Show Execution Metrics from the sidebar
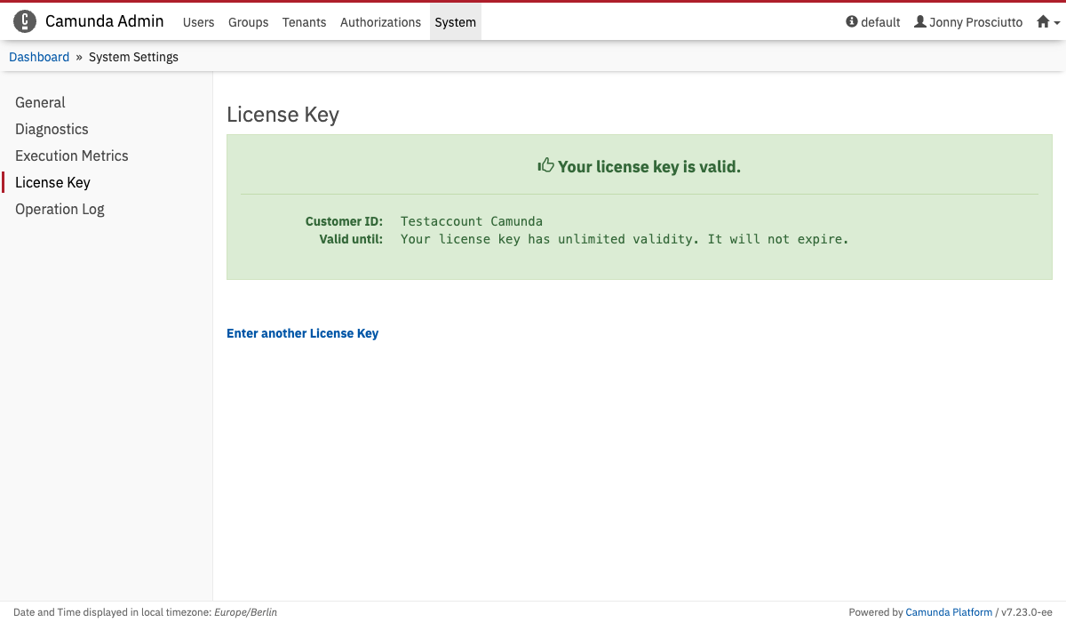Viewport: 1066px width, 622px height. click(x=72, y=155)
